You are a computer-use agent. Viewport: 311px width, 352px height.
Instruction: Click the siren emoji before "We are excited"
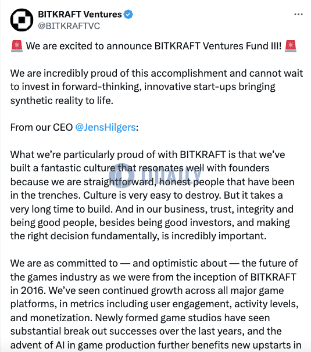pos(17,46)
